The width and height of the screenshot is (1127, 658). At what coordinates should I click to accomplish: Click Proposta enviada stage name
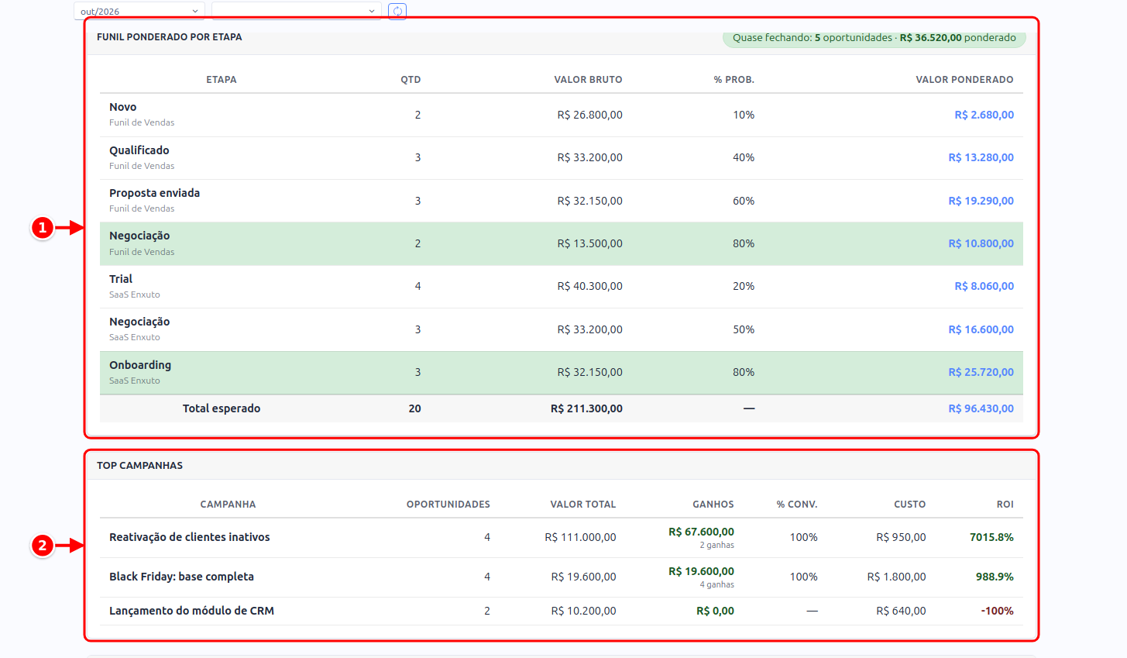154,193
